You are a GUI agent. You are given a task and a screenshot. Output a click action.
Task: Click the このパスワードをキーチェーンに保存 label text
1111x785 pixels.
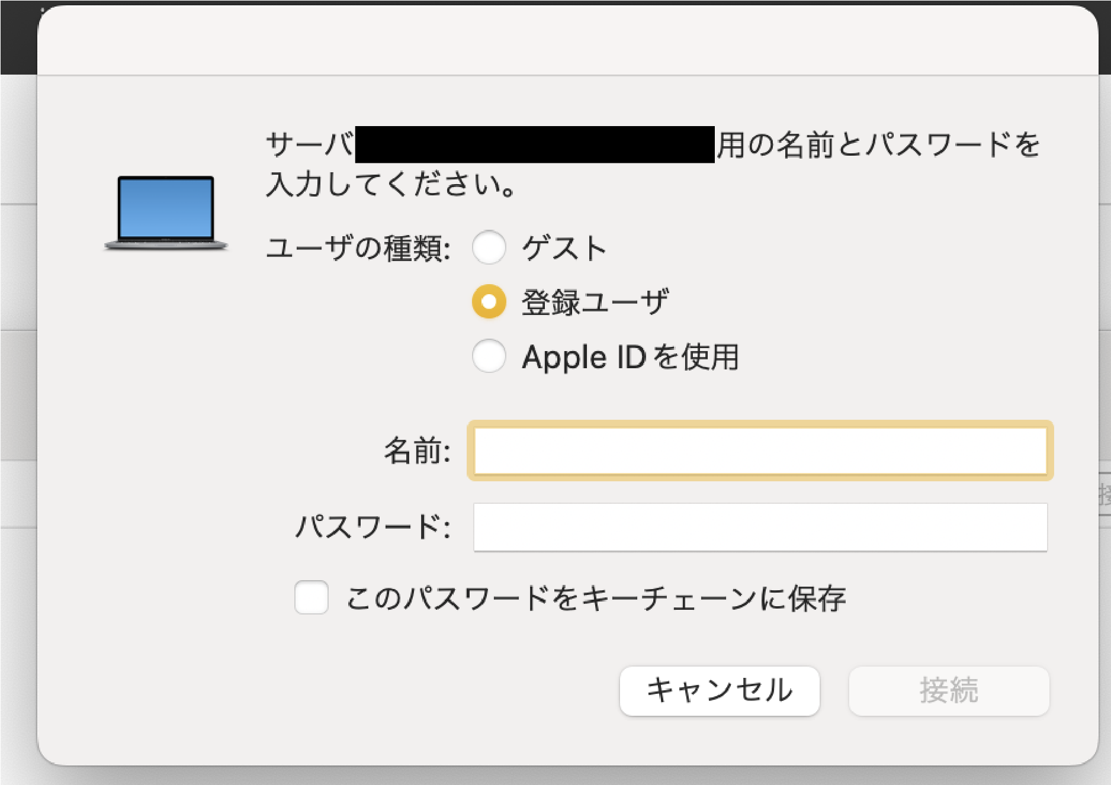point(596,598)
